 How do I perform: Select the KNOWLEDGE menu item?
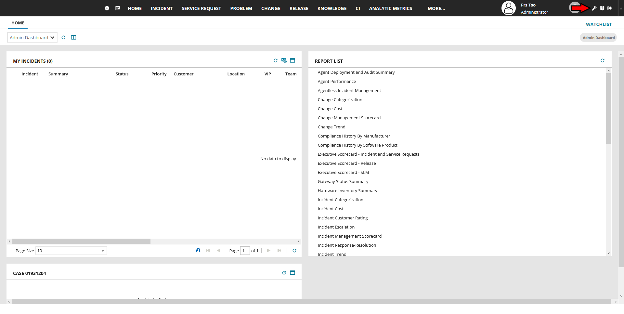tap(332, 8)
